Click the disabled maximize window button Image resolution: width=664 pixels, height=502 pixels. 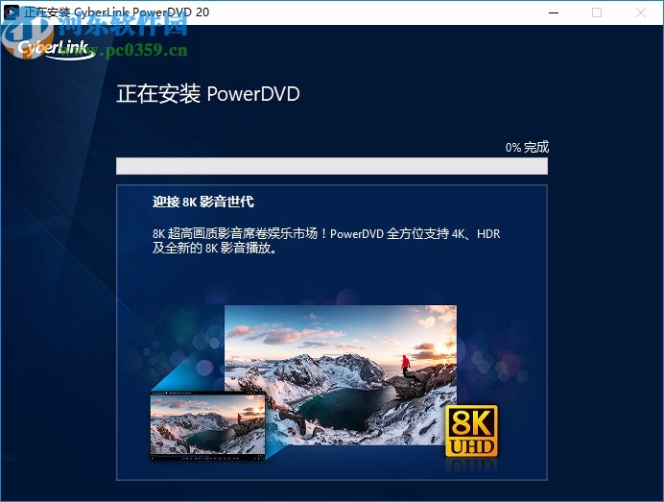pyautogui.click(x=597, y=12)
